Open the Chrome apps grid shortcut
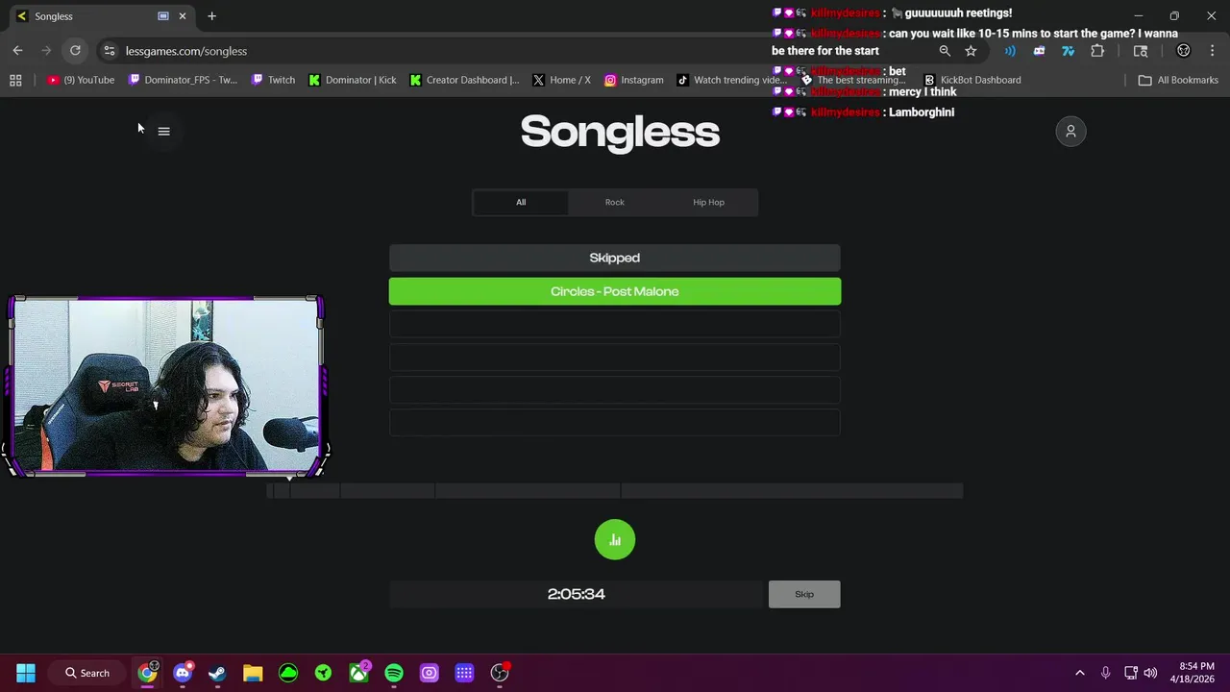This screenshot has height=692, width=1230. (x=15, y=80)
